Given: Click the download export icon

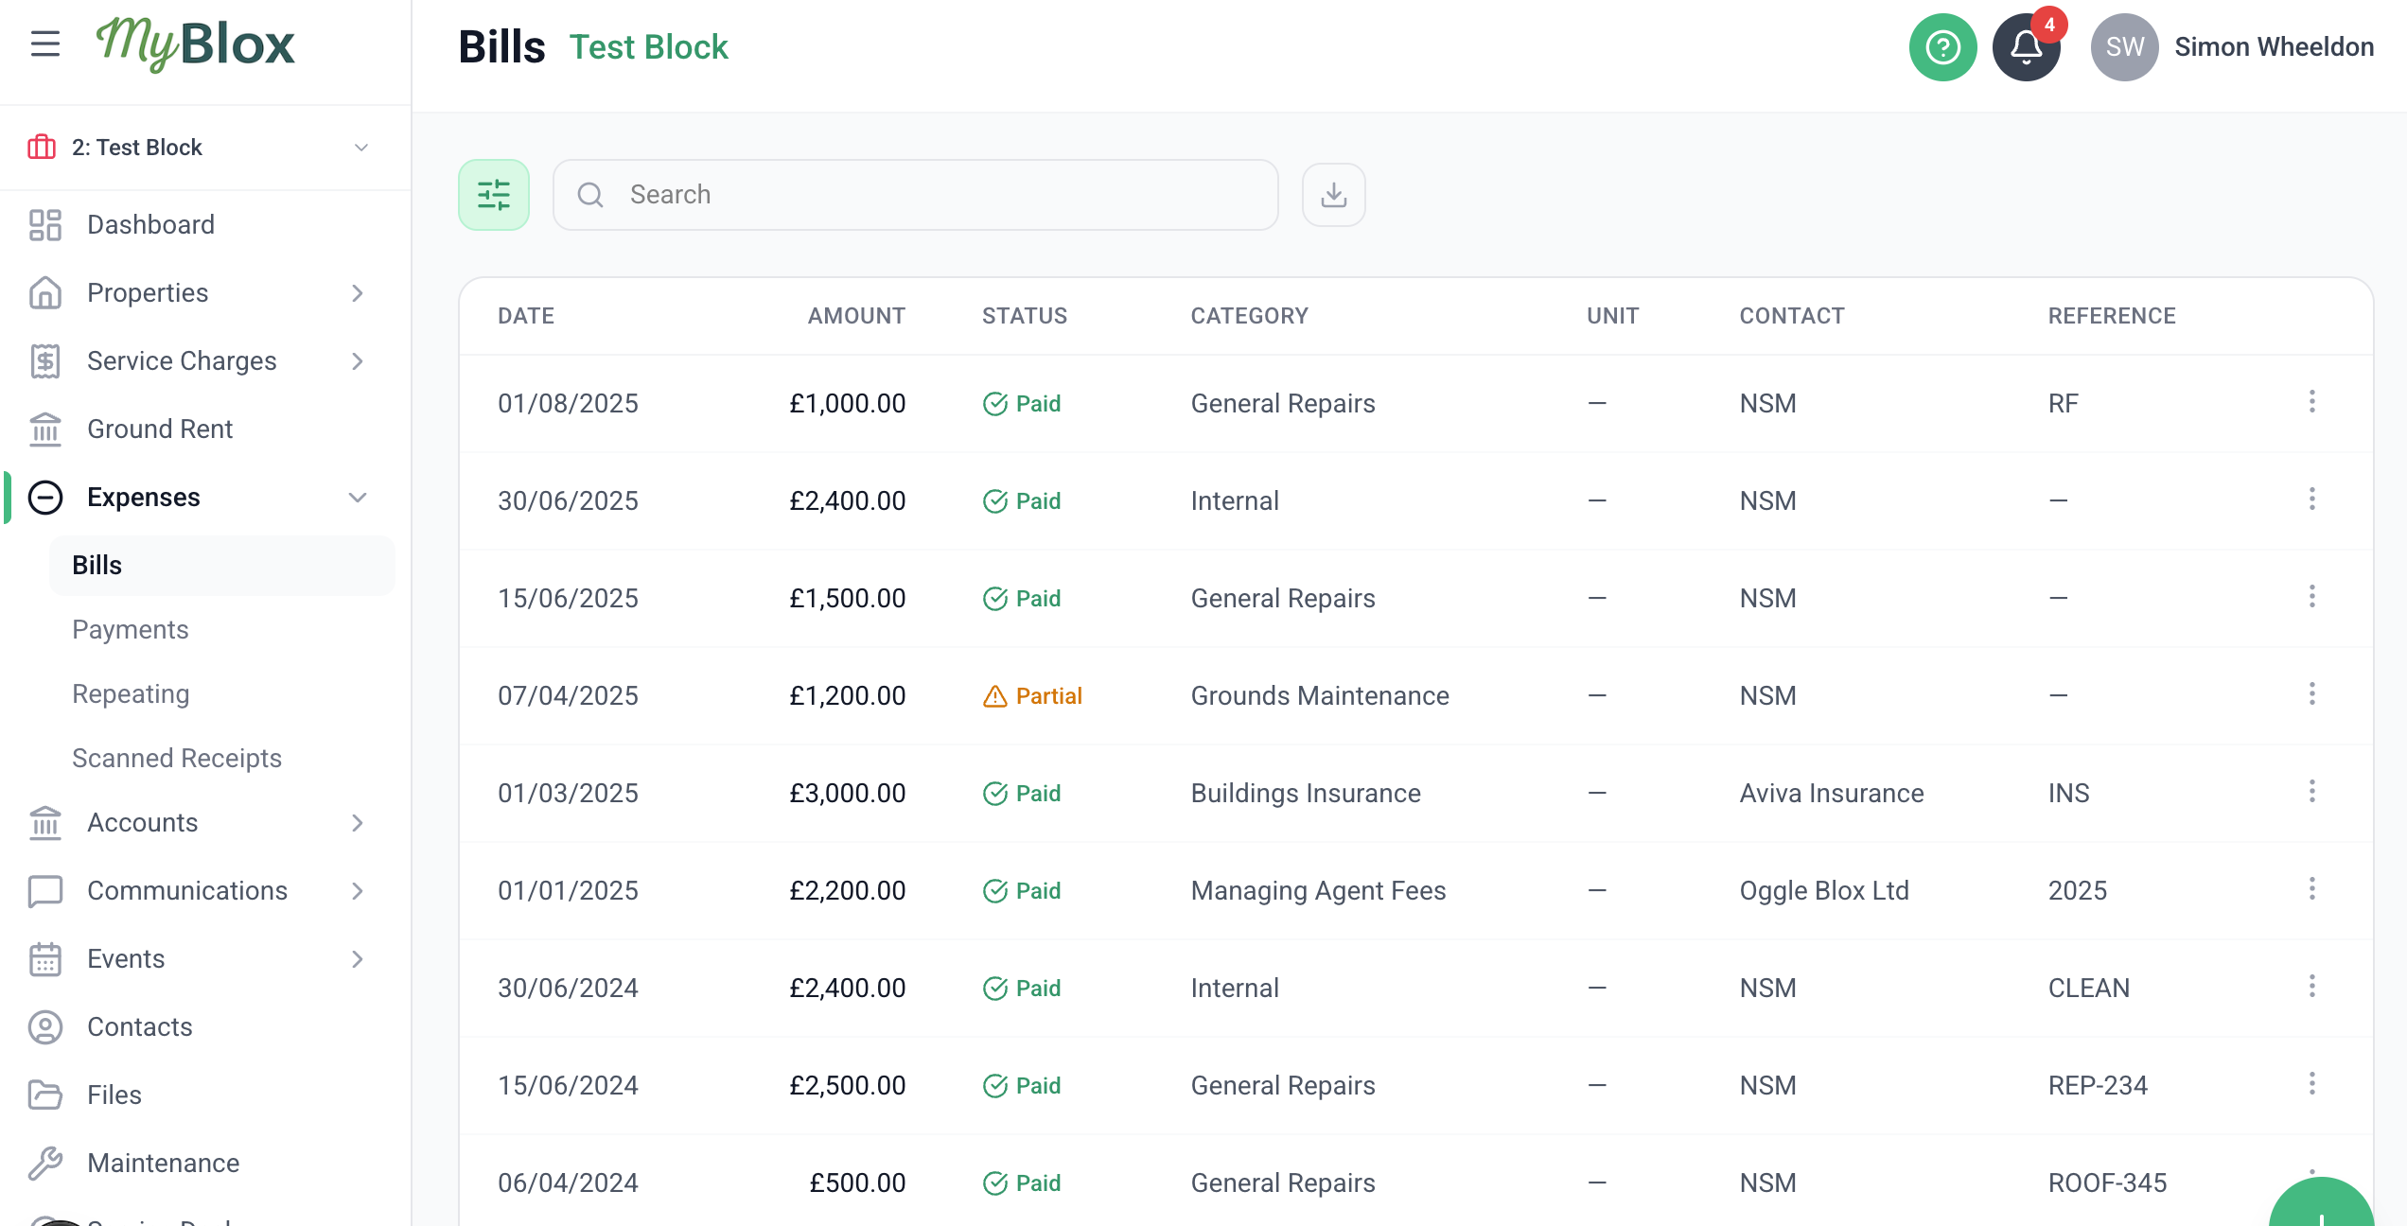Looking at the screenshot, I should pos(1333,195).
